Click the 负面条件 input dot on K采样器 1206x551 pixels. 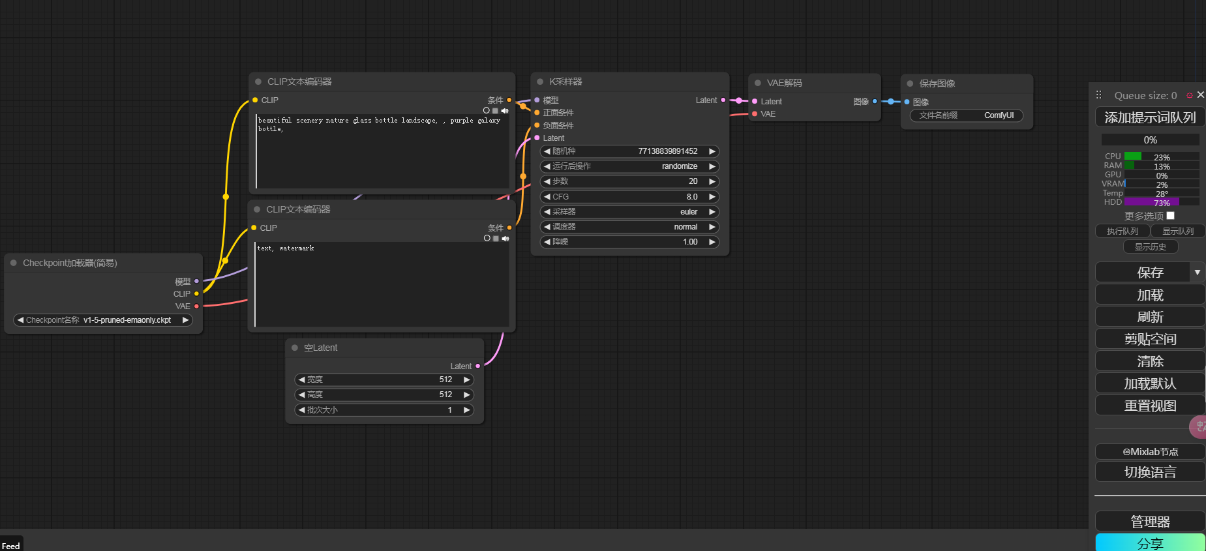pos(537,125)
